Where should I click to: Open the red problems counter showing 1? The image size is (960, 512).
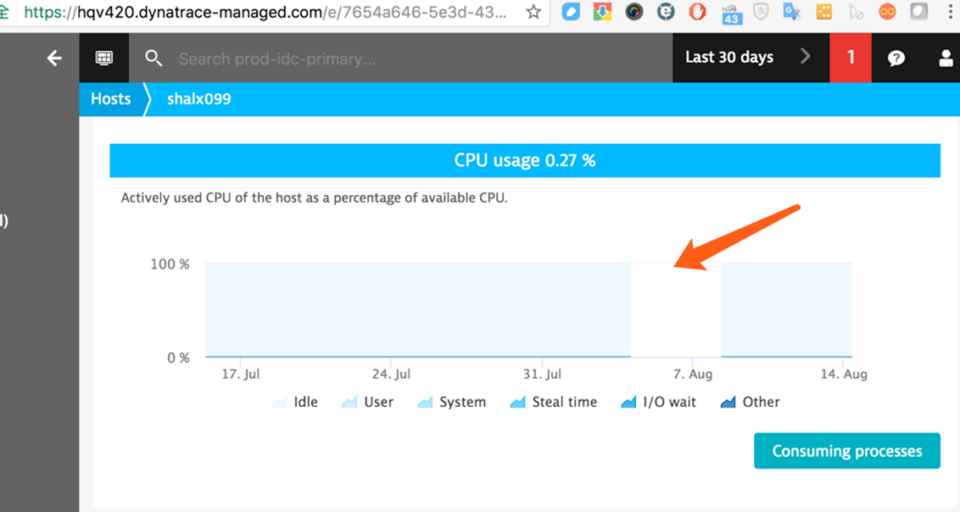click(x=851, y=58)
